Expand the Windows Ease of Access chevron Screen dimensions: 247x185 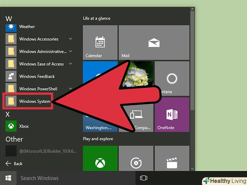[x=71, y=64]
